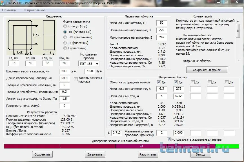This screenshot has height=162, width=244.
Task: Click the Загрузить button
Action: [x=95, y=154]
